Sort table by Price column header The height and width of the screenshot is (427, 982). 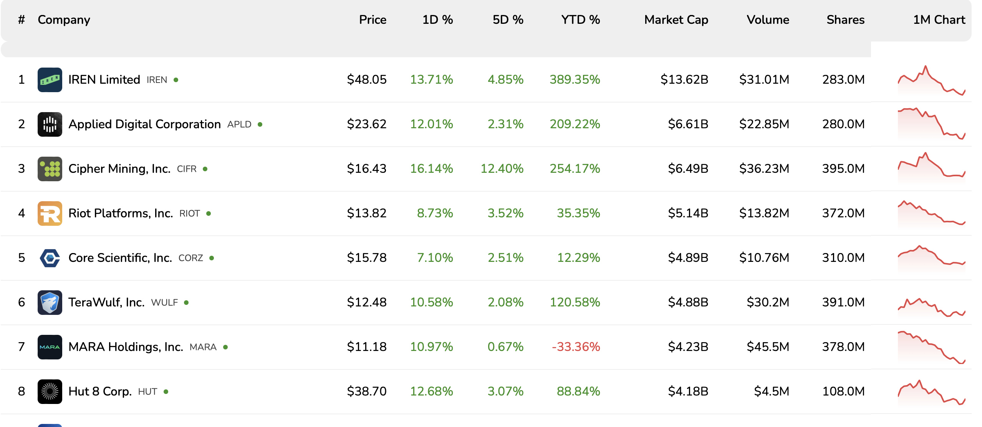372,20
